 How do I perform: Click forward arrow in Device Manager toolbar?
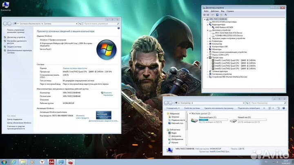(208, 15)
